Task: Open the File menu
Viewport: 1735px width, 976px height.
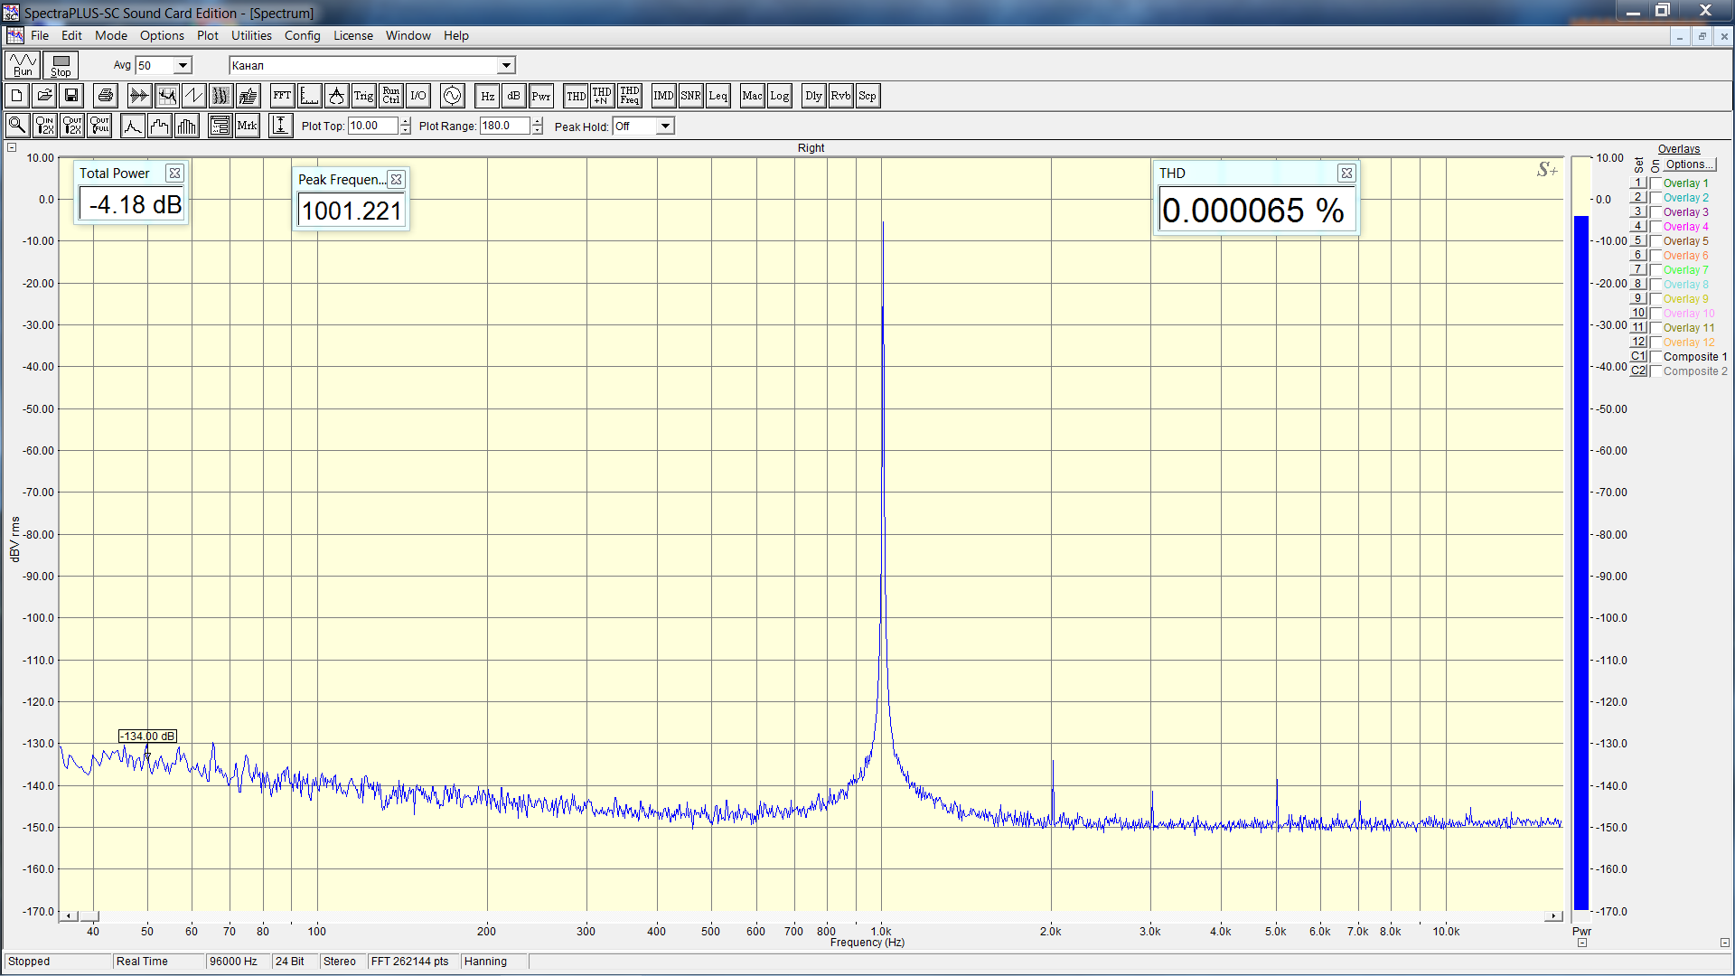Action: pyautogui.click(x=40, y=35)
